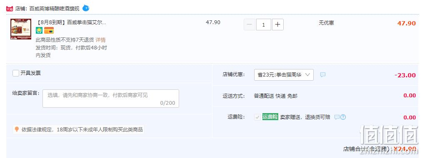Click the 0/200 character counter
422x158 pixels.
pos(167,103)
